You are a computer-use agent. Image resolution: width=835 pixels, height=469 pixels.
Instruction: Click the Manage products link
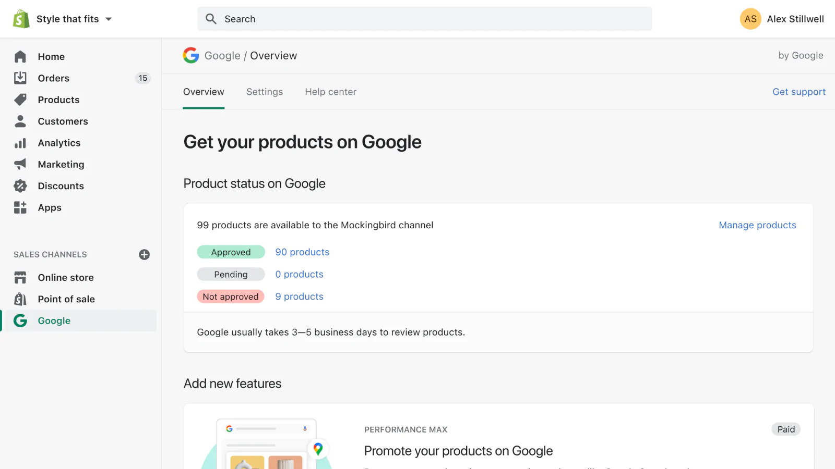click(757, 225)
